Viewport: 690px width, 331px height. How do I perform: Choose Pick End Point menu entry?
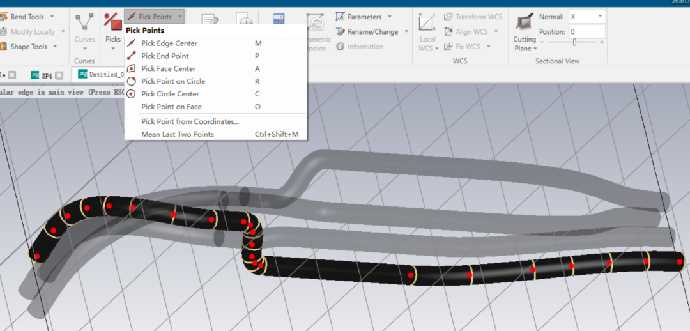click(216, 56)
